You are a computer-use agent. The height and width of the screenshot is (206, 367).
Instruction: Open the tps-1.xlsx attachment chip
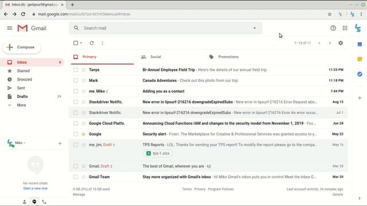click(158, 153)
